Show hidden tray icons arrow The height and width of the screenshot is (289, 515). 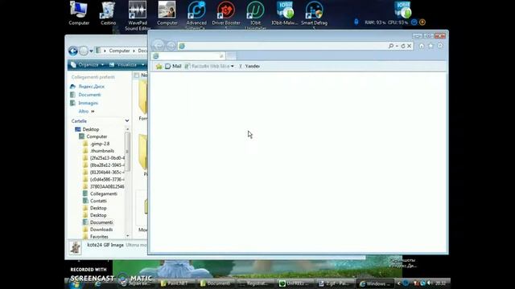click(x=399, y=283)
